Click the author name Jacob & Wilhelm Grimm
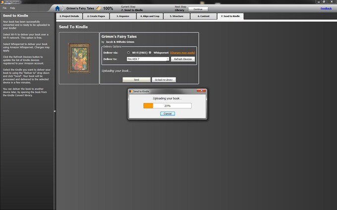Screen dimensions: 337x210 click(x=120, y=42)
